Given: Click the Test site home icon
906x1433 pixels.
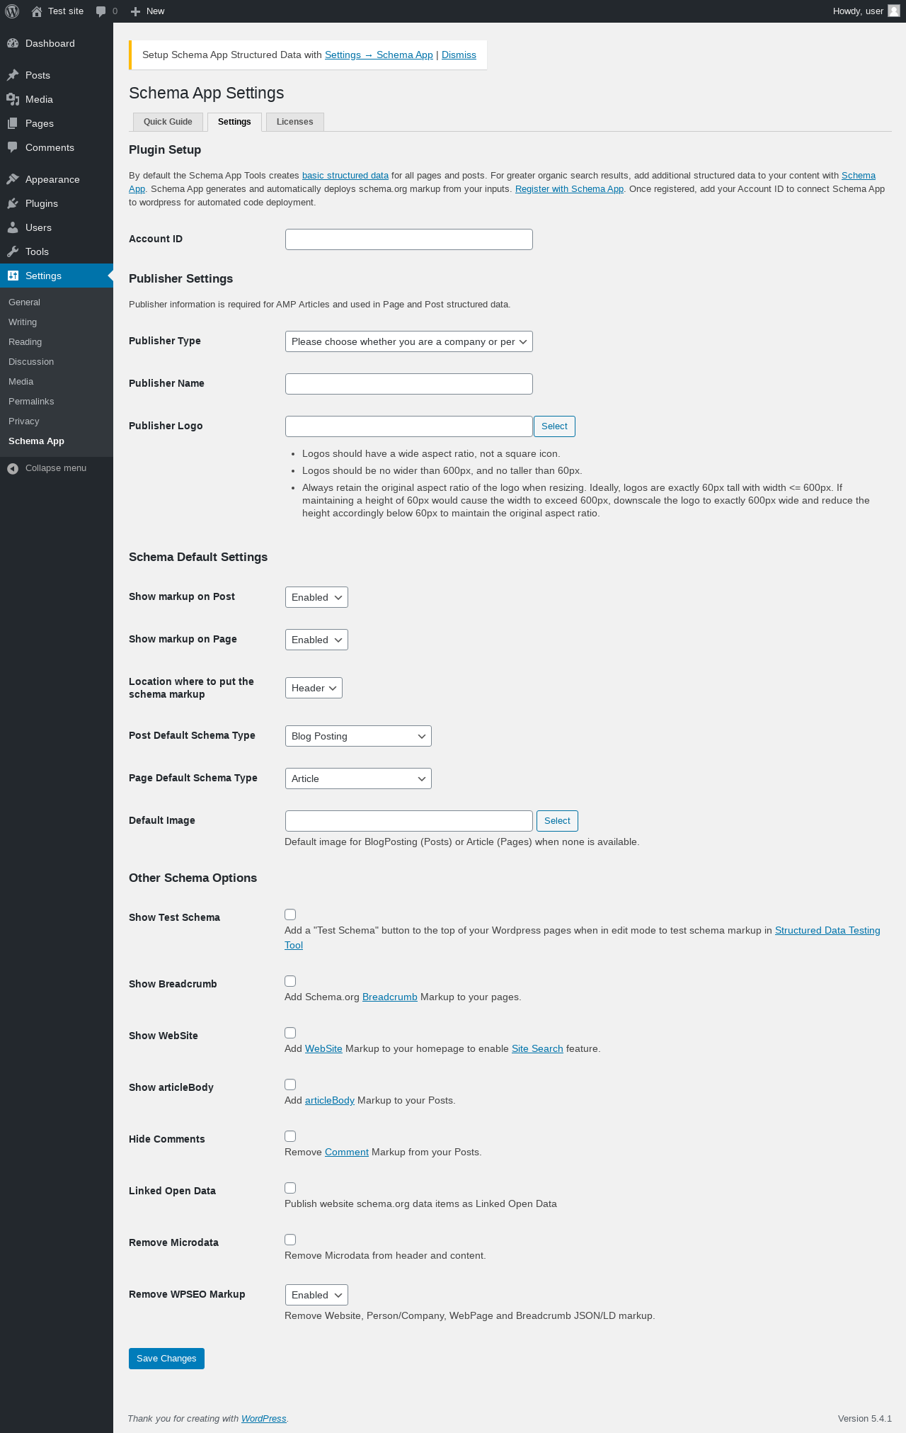Looking at the screenshot, I should 37,11.
